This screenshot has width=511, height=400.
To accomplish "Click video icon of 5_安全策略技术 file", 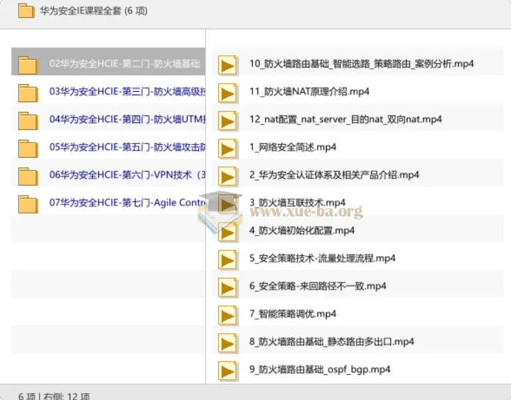I will click(x=227, y=260).
